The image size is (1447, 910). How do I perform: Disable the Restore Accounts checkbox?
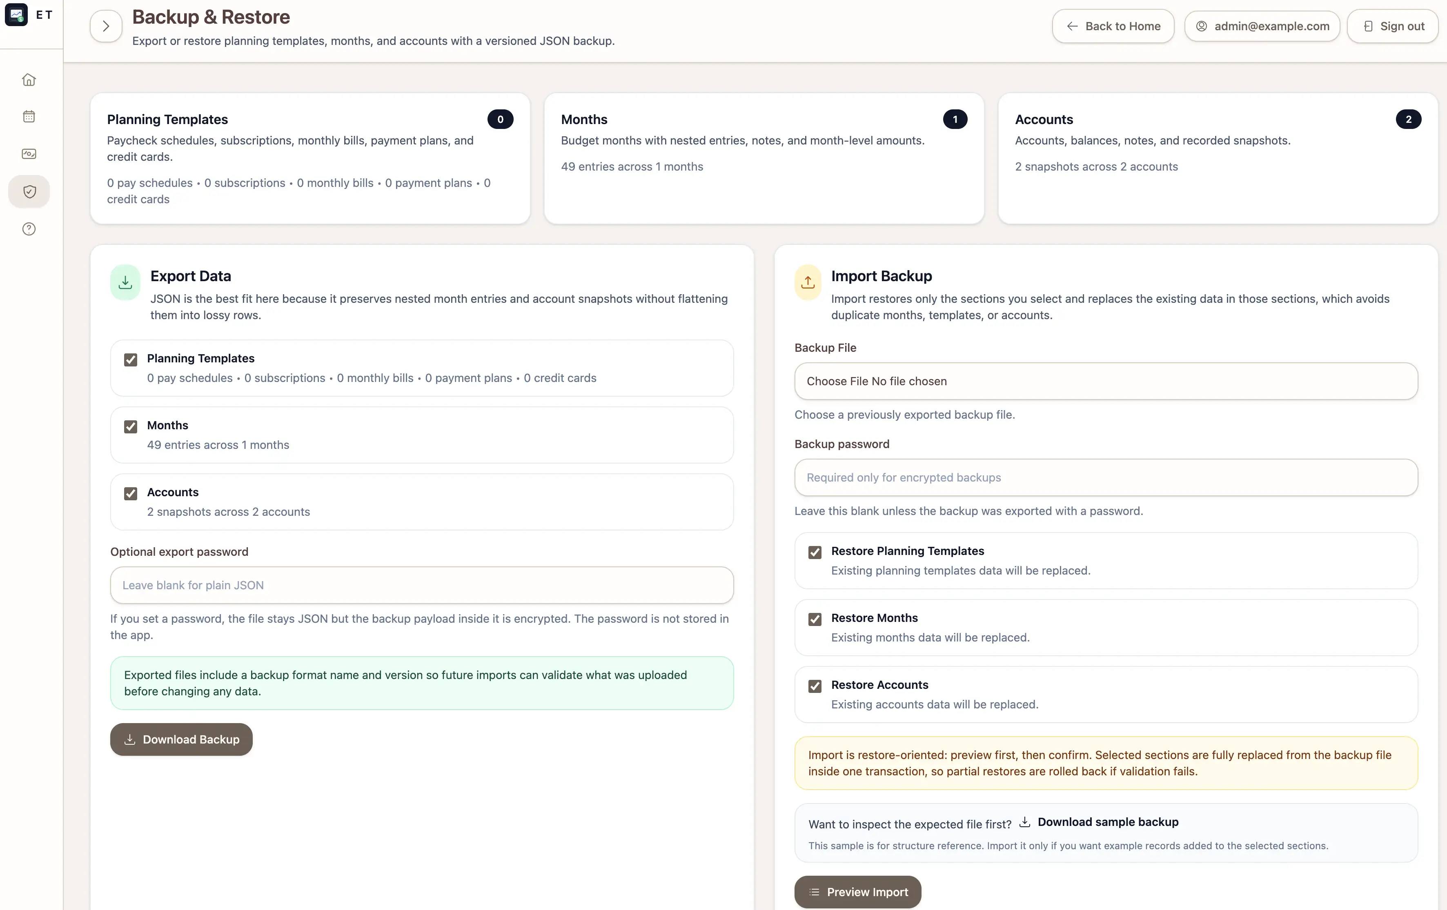click(x=815, y=686)
